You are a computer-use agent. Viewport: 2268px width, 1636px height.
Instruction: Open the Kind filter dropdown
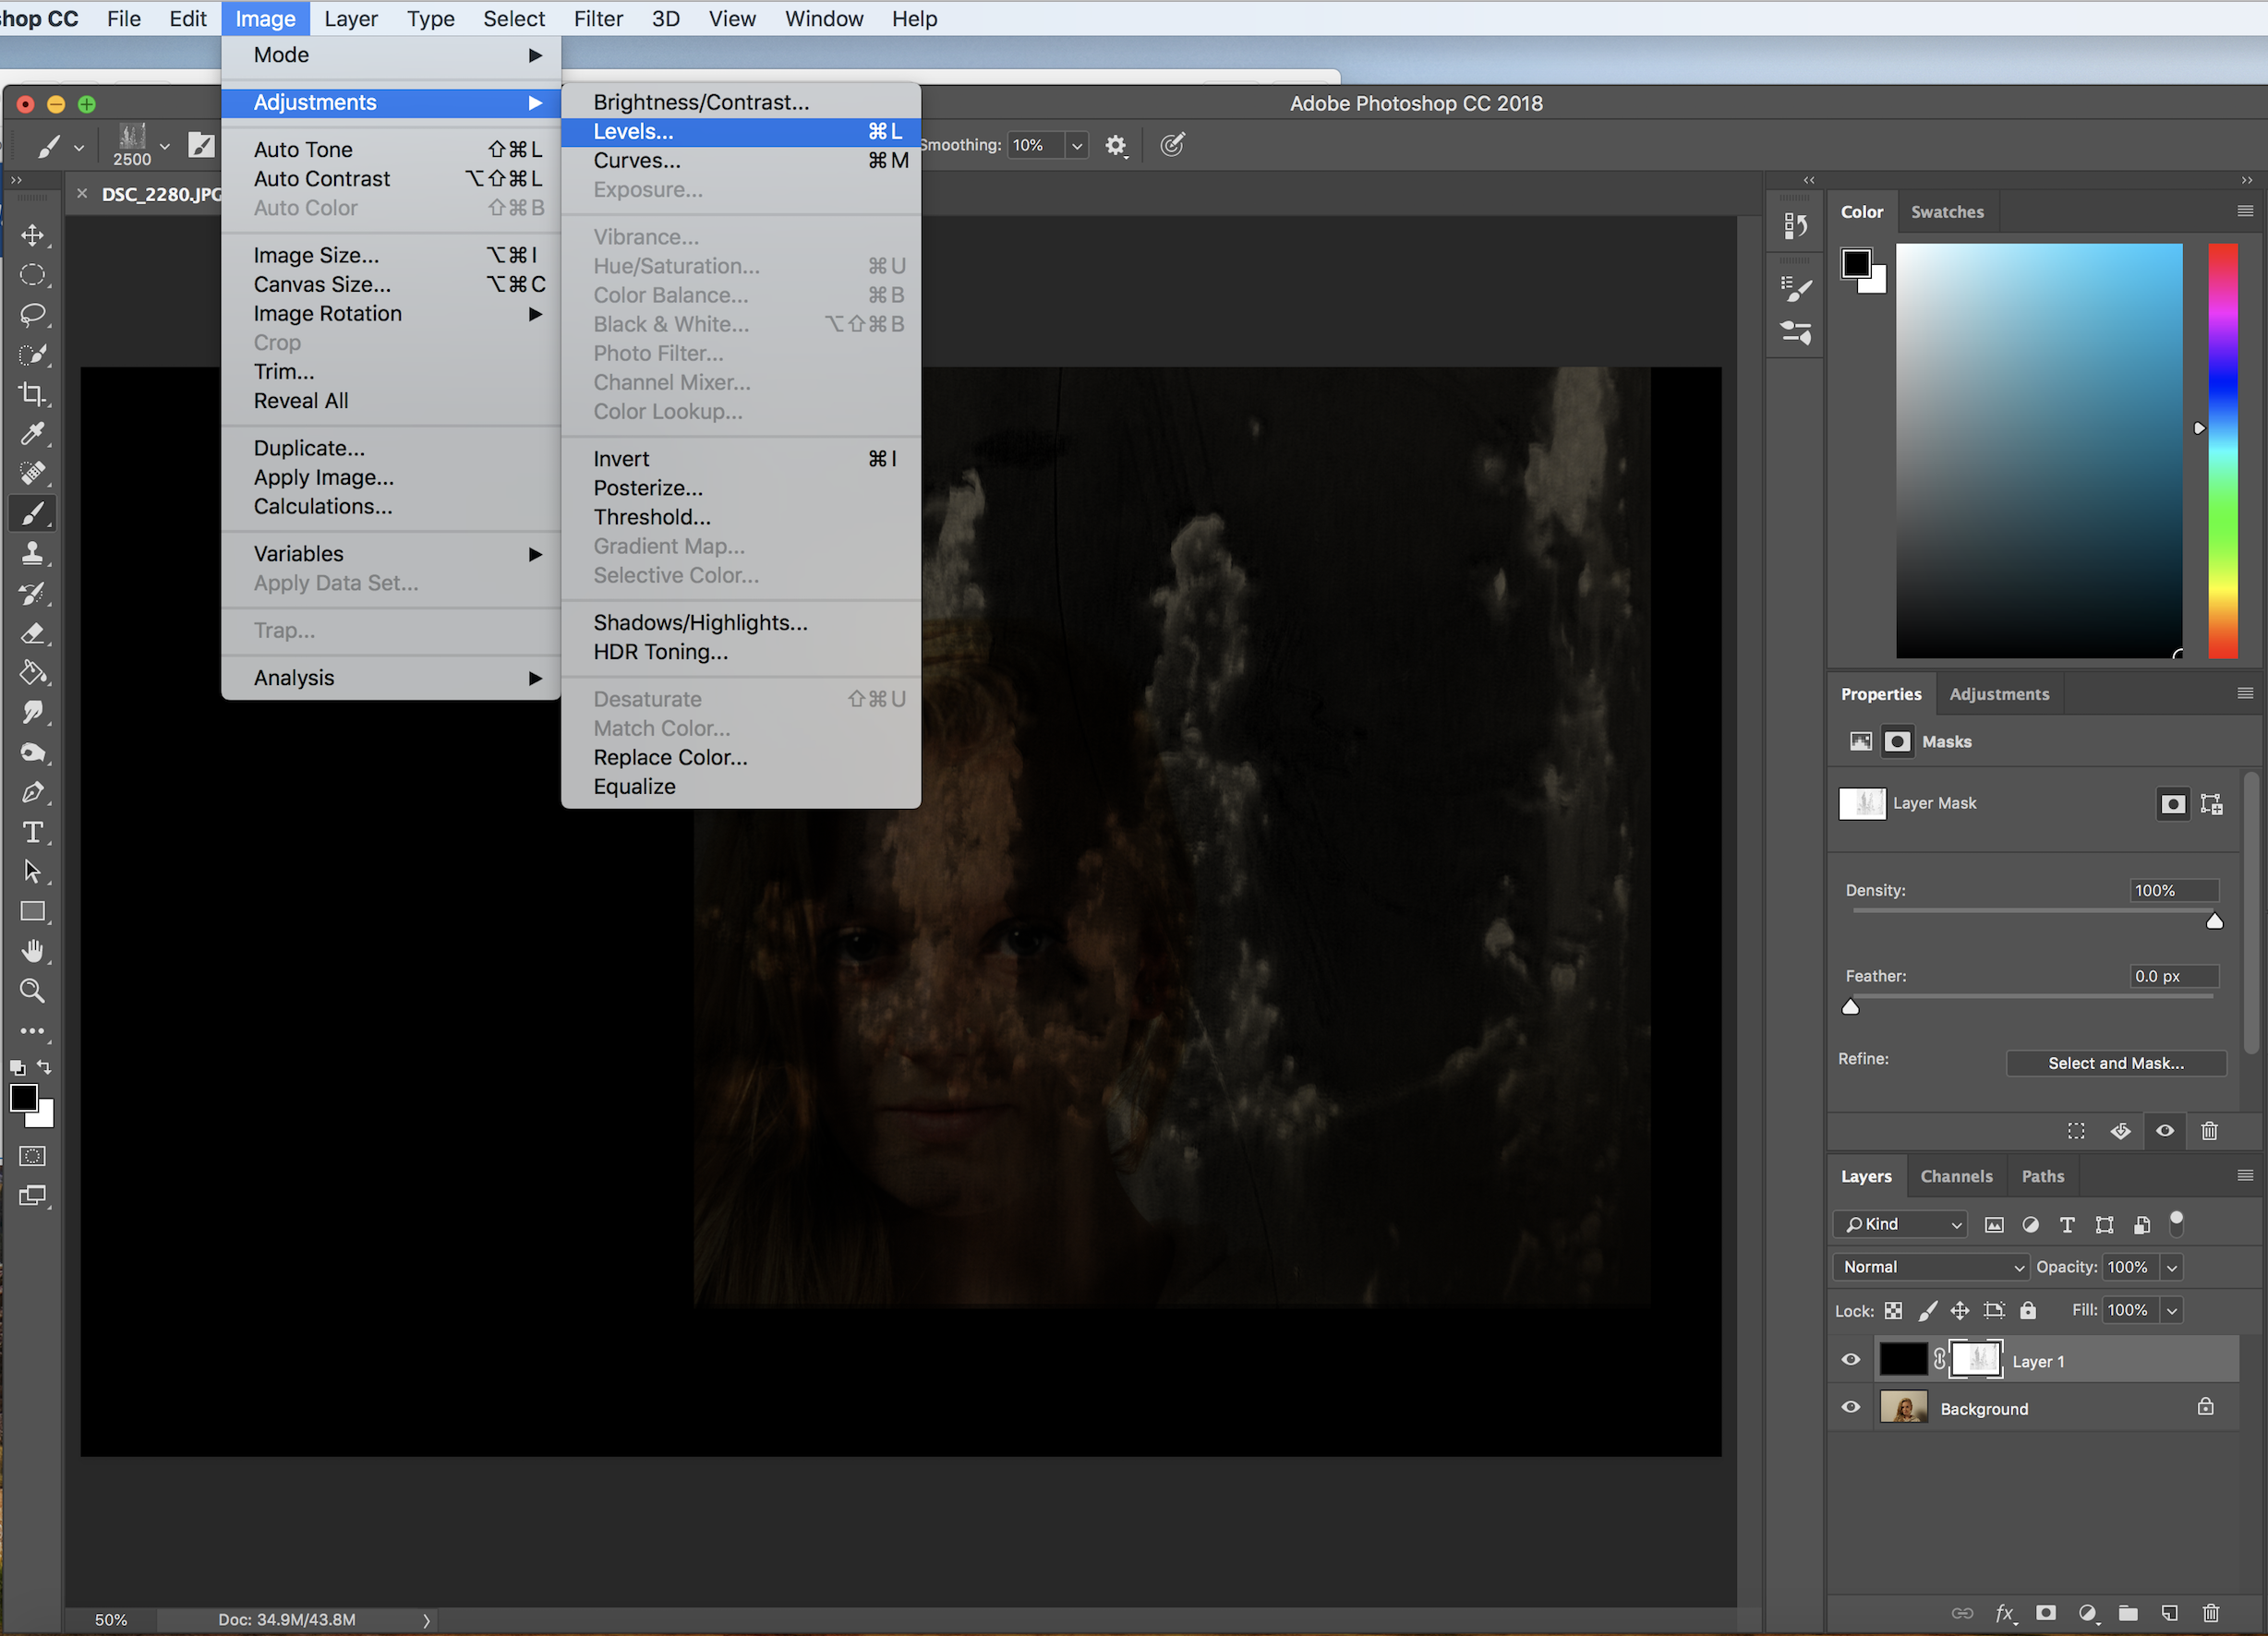1901,1224
